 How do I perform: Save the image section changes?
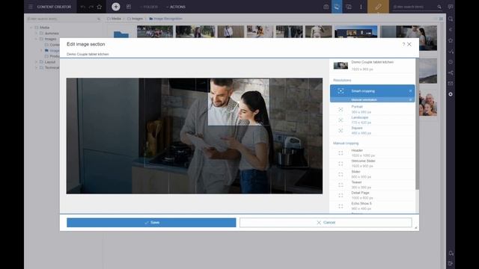click(x=151, y=223)
